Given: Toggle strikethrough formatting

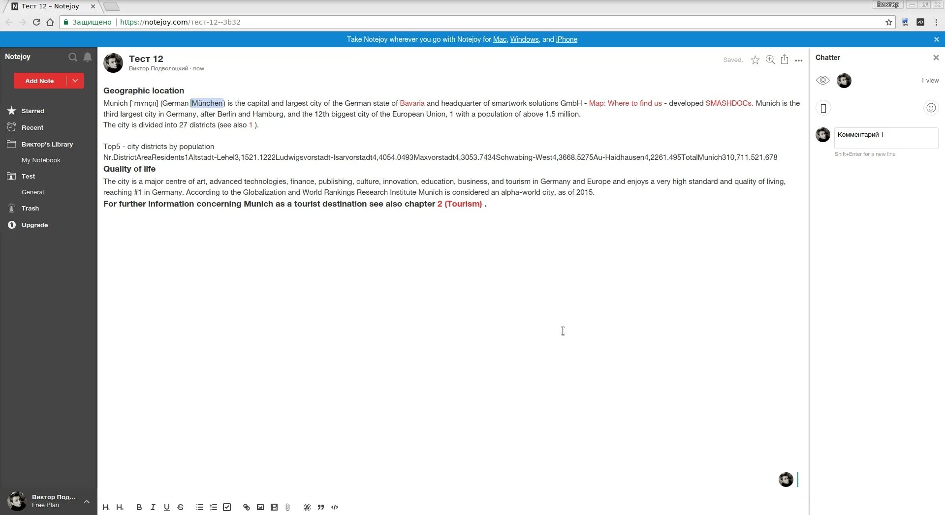Looking at the screenshot, I should coord(181,507).
